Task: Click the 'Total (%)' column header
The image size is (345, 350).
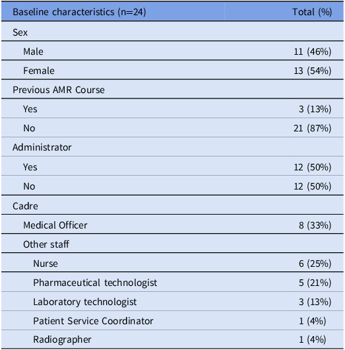Action: [x=312, y=12]
